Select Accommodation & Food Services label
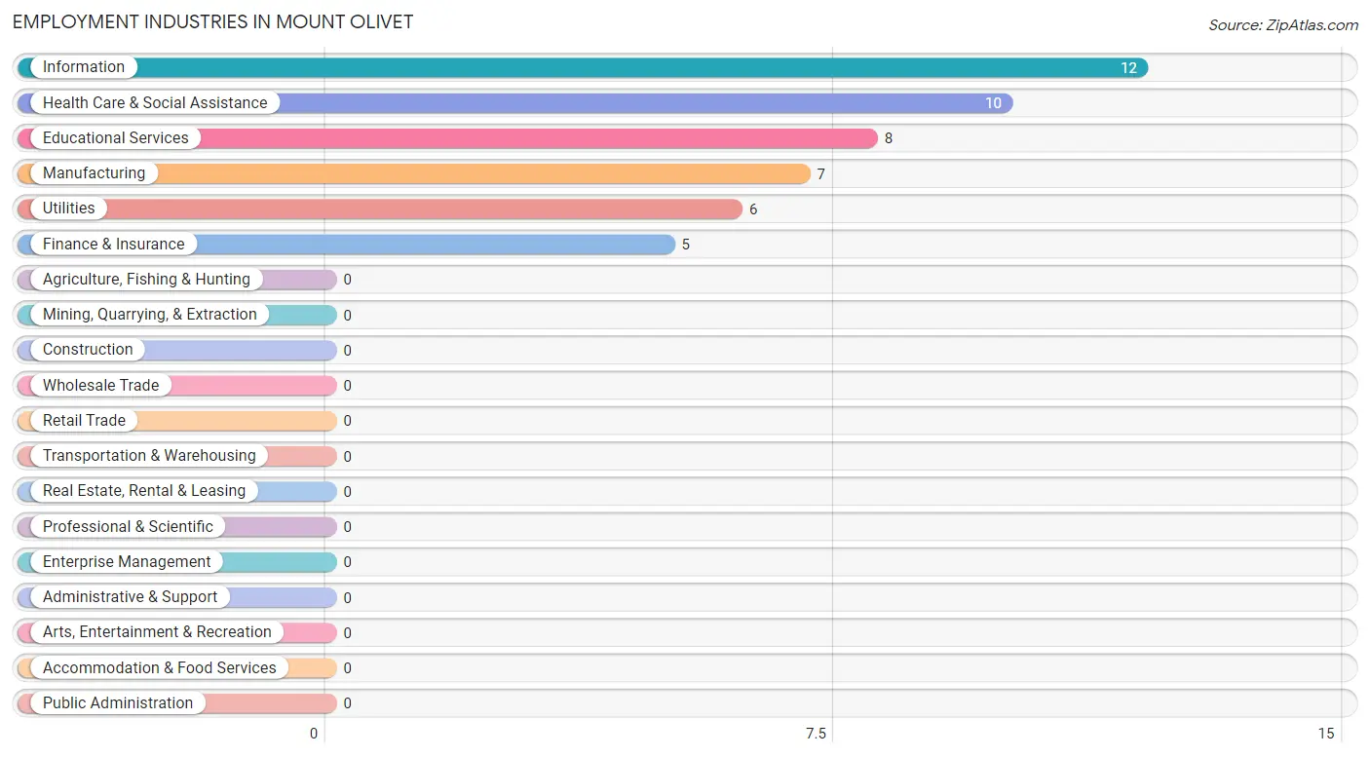Image resolution: width=1370 pixels, height=757 pixels. click(160, 667)
